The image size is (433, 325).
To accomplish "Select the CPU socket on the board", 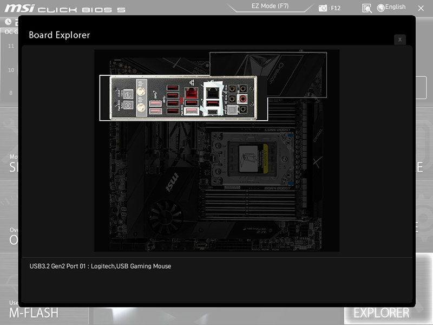I will 252,159.
